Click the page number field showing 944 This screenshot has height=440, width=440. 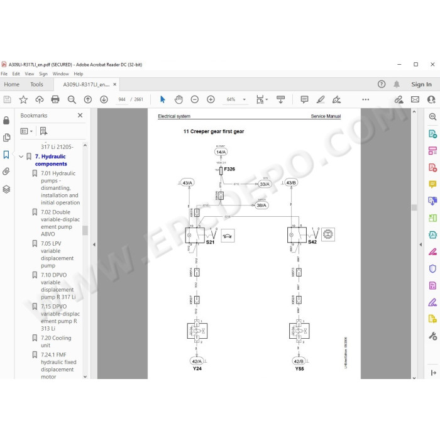pyautogui.click(x=122, y=99)
